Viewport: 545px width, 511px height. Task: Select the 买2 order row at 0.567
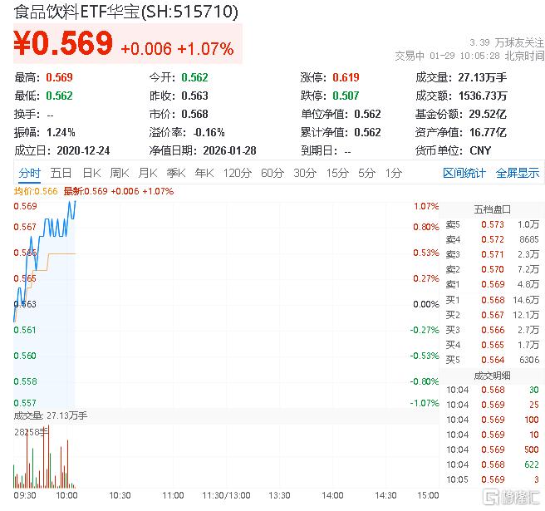click(x=492, y=315)
